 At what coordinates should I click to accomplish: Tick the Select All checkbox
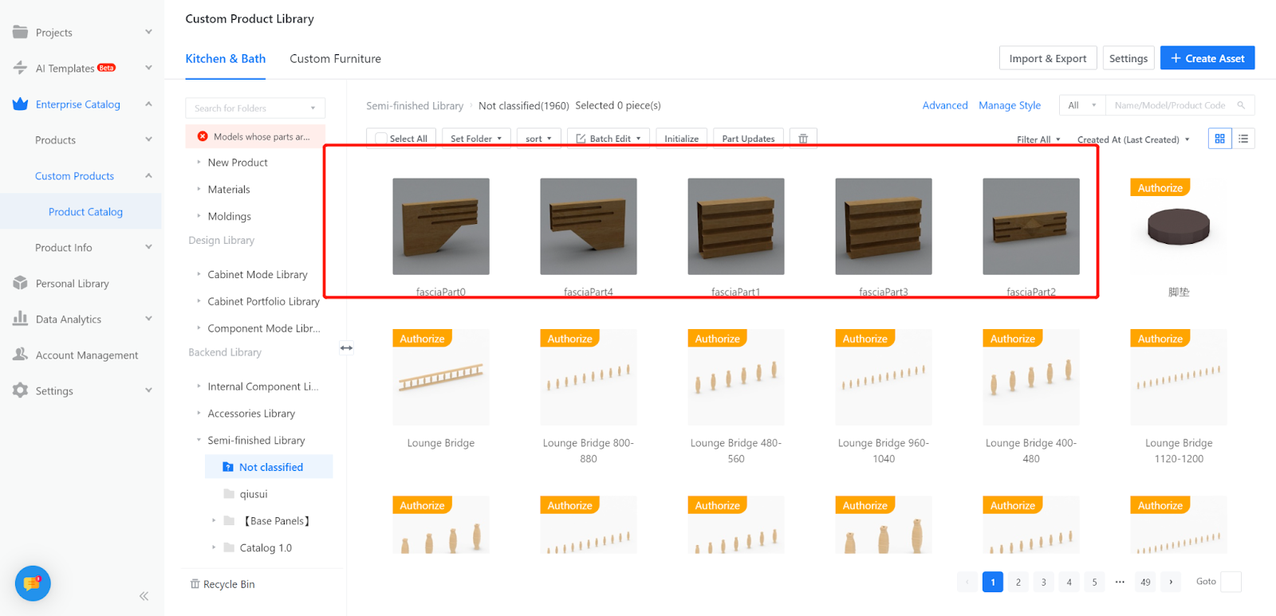pos(381,139)
